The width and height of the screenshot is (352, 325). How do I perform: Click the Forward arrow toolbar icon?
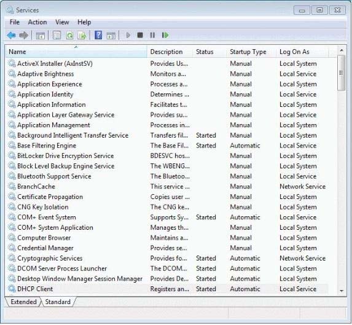[23, 35]
